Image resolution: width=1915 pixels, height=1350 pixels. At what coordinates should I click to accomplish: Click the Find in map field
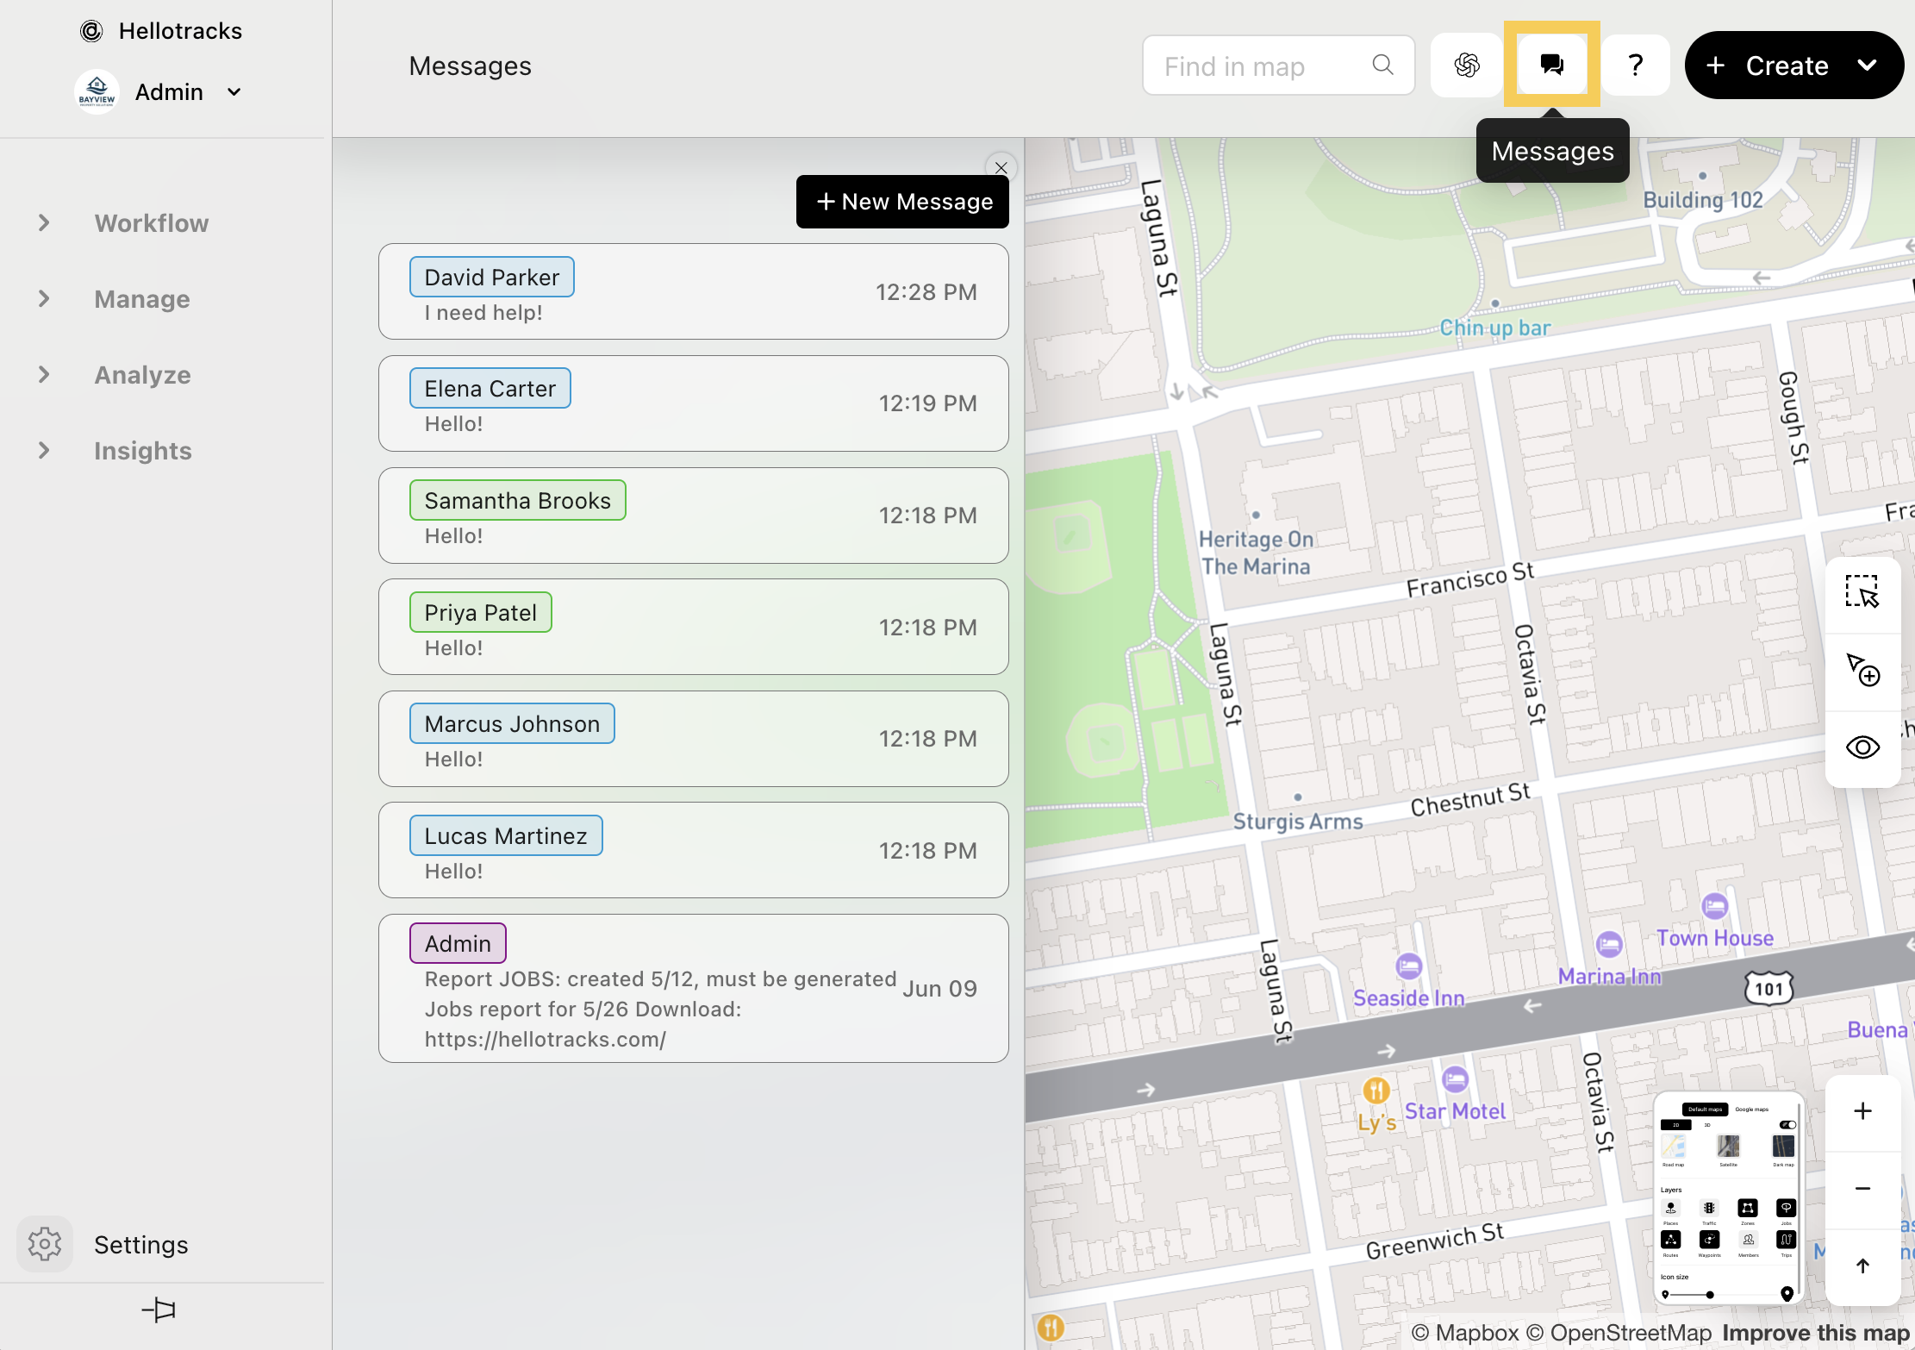pyautogui.click(x=1263, y=66)
